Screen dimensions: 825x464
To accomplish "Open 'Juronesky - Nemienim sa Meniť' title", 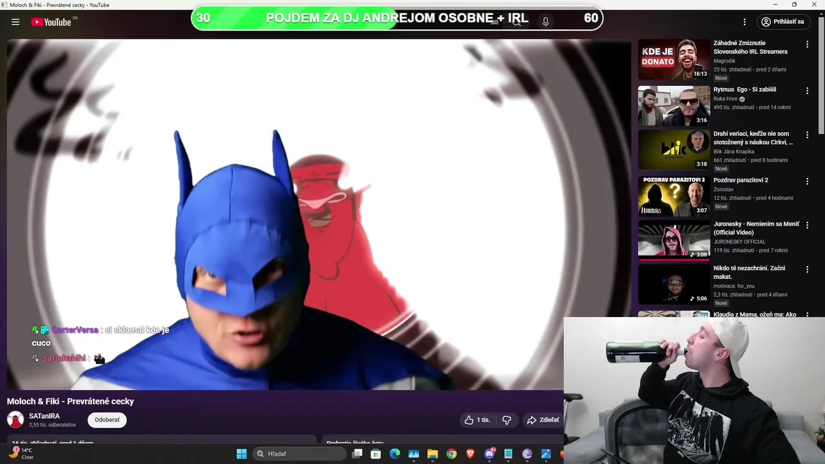I will 756,228.
